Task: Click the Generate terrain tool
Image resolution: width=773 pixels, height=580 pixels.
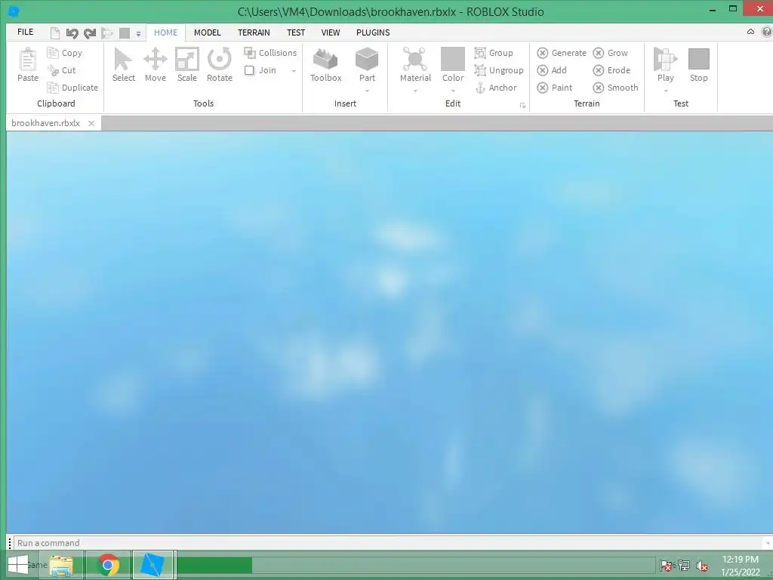Action: pos(562,53)
